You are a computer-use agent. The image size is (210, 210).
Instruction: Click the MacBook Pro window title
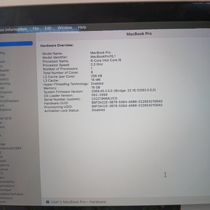(x=139, y=34)
